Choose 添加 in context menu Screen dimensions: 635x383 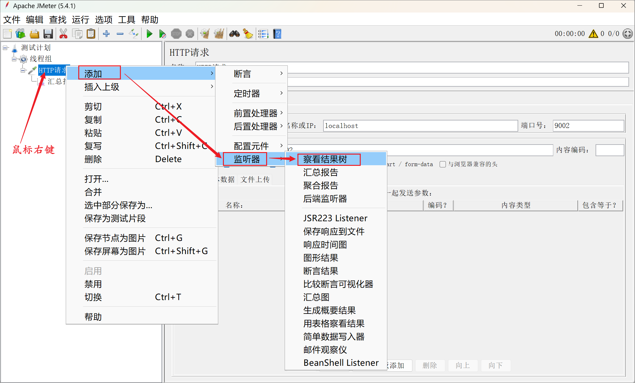[141, 74]
